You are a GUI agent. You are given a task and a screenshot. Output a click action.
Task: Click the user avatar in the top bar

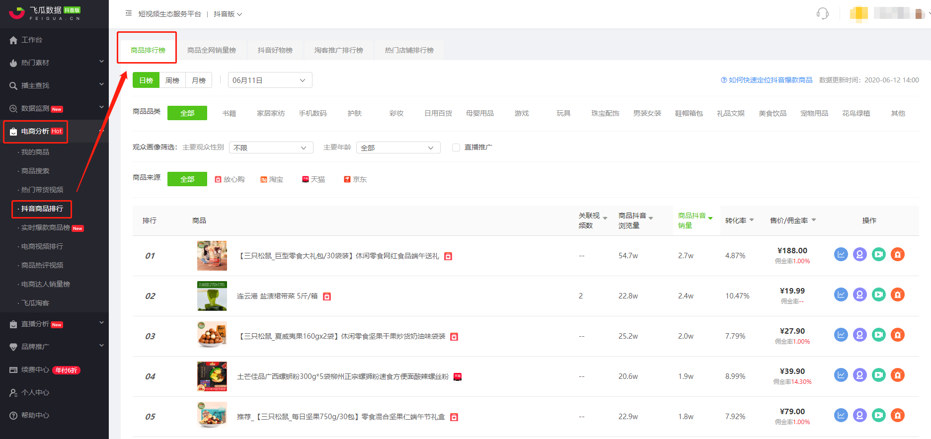(x=859, y=13)
